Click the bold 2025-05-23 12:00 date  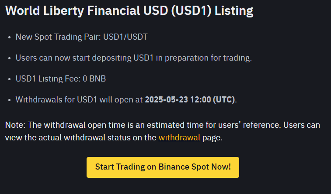pyautogui.click(x=178, y=99)
